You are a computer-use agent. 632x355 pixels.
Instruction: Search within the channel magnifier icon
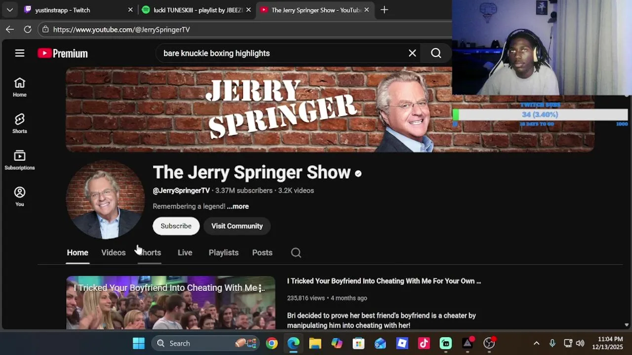click(x=296, y=252)
